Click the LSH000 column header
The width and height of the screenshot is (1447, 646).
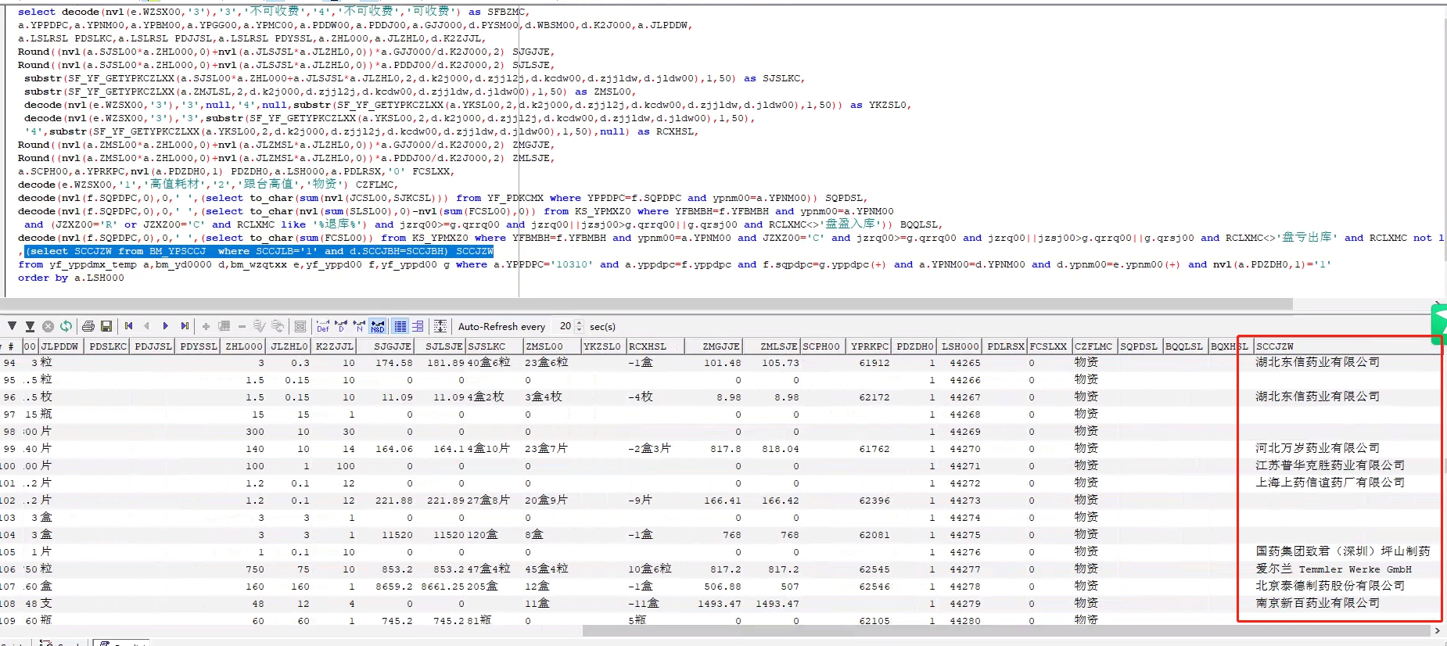click(x=960, y=346)
